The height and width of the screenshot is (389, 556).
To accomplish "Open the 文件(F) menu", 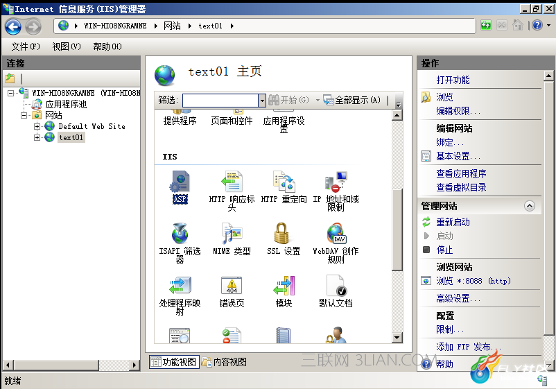I will point(26,46).
